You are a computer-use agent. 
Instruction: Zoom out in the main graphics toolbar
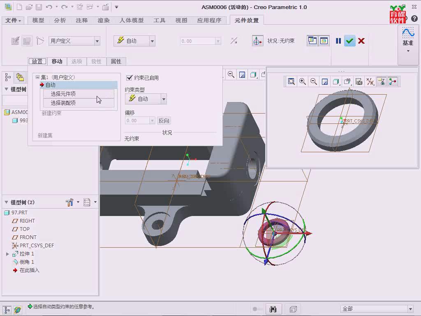pyautogui.click(x=231, y=74)
